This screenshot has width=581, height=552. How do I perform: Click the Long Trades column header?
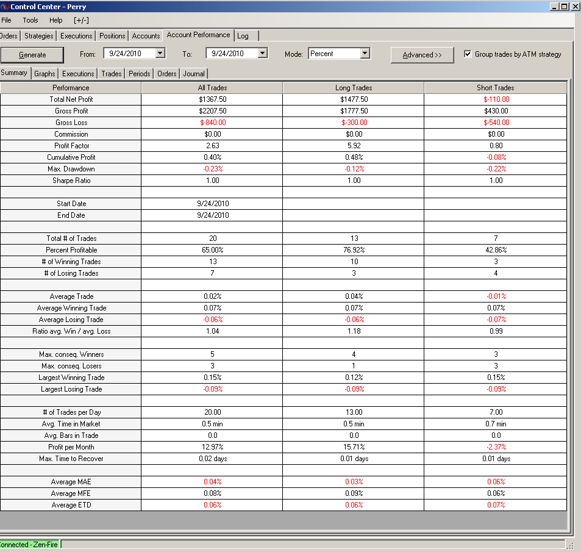[x=354, y=88]
